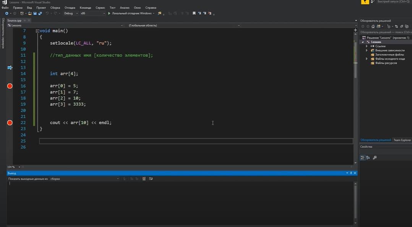Open the Сервис menu
Screen dimensions: 412x227
click(101, 8)
